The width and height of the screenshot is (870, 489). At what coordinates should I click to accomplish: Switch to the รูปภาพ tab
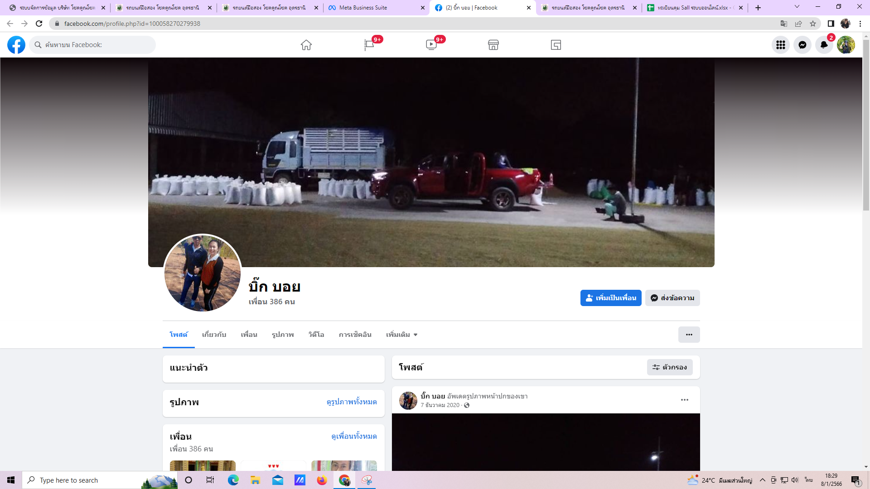click(x=283, y=335)
